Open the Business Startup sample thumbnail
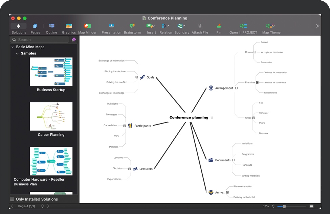330x214 pixels. tap(51, 72)
